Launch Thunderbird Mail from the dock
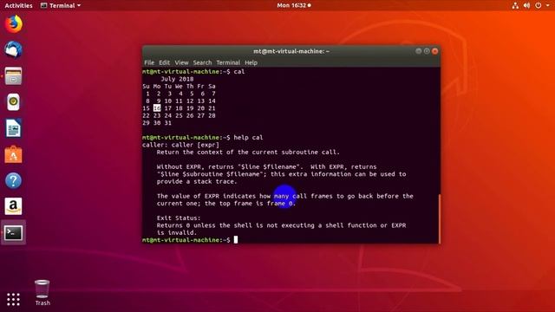555x312 pixels. (14, 49)
